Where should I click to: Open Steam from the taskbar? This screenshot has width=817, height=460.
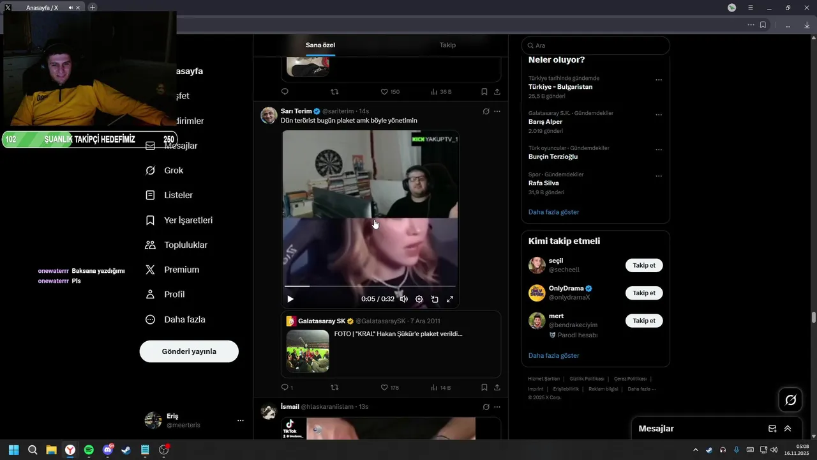coord(126,450)
